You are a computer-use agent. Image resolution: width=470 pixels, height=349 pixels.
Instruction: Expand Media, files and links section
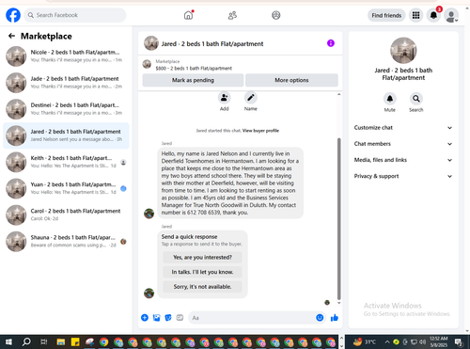[403, 160]
